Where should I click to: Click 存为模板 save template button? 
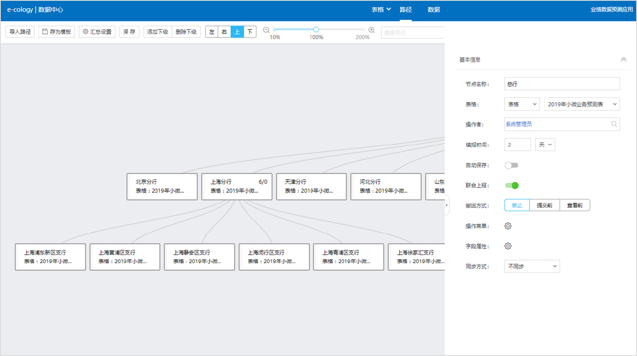click(56, 32)
